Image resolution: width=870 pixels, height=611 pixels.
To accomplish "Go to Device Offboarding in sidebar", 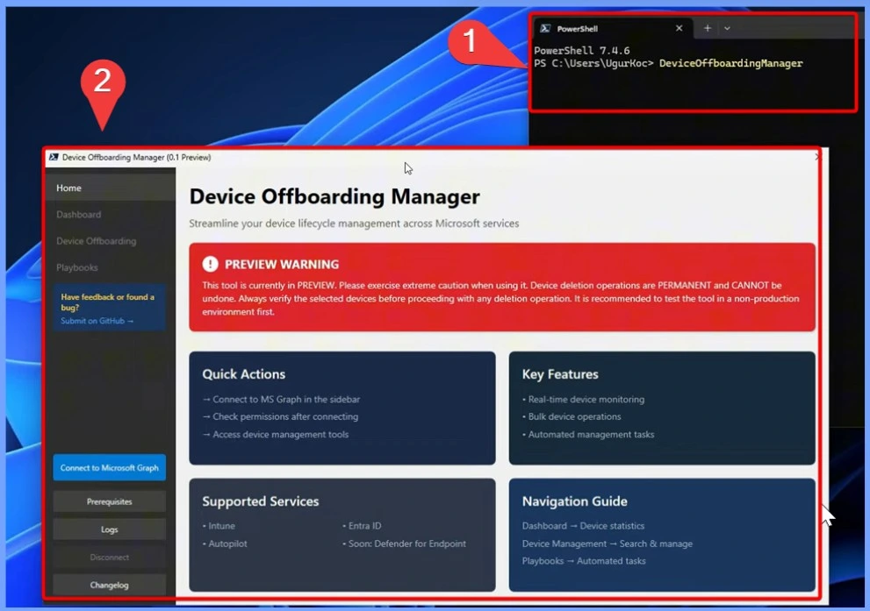I will [110, 241].
